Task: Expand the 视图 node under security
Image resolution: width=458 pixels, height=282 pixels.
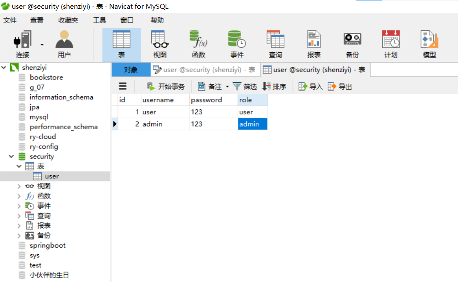Action: coord(18,186)
